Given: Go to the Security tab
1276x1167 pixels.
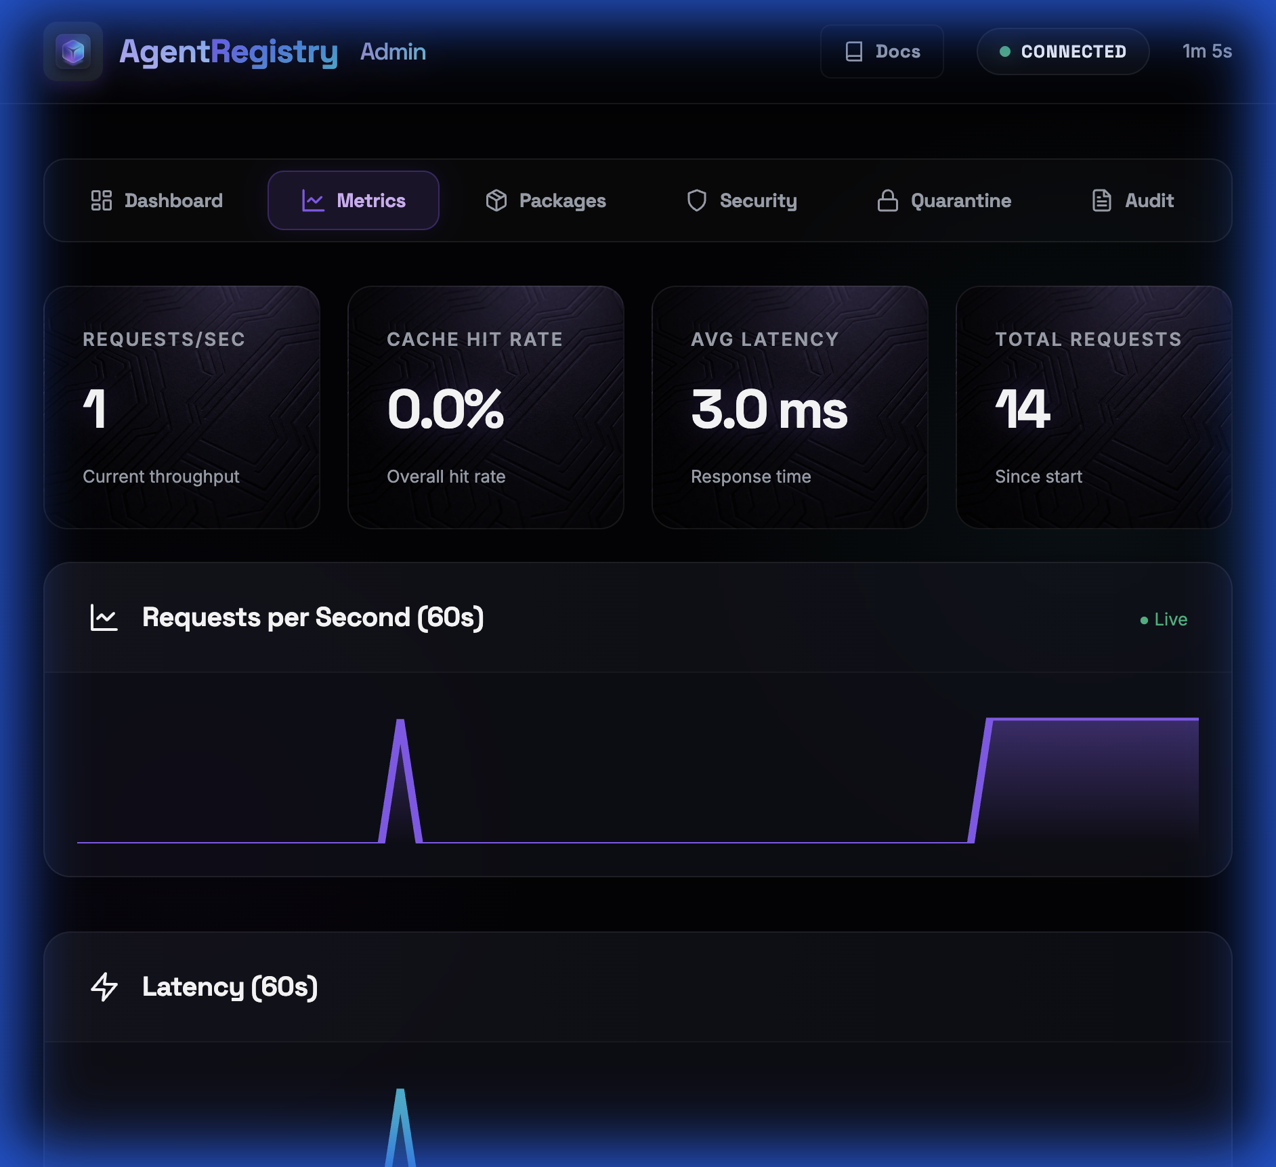Looking at the screenshot, I should coord(742,200).
